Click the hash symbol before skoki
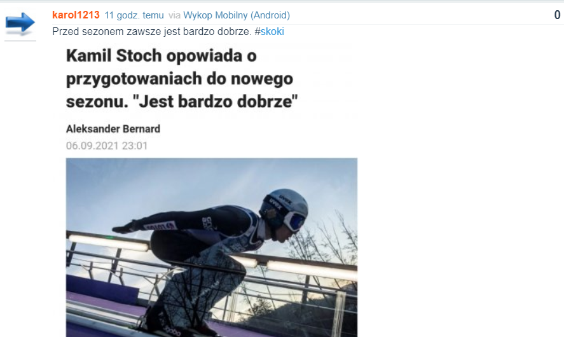This screenshot has width=564, height=337. click(x=257, y=32)
